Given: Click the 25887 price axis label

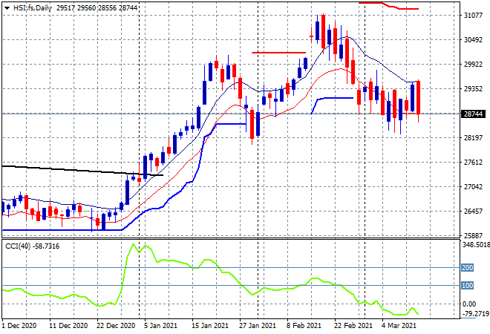Looking at the screenshot, I should (473, 235).
